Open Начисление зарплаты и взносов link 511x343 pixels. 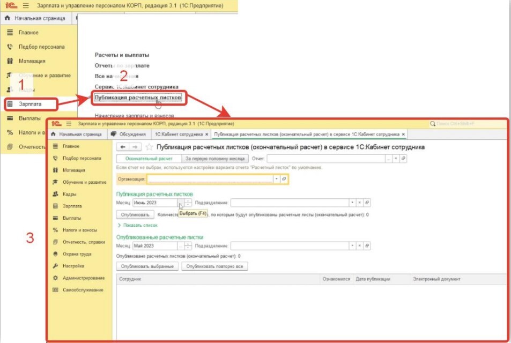(134, 116)
